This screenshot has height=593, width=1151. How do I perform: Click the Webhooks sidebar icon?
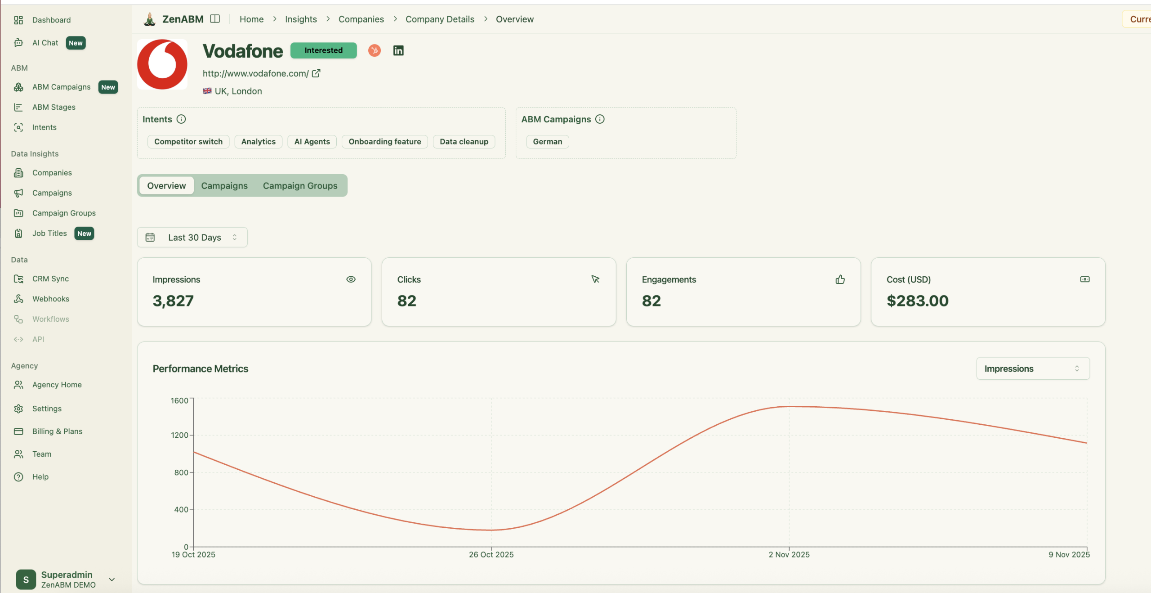[18, 299]
